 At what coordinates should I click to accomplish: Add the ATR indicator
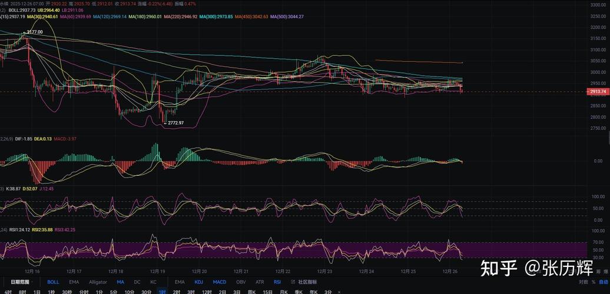(x=259, y=282)
